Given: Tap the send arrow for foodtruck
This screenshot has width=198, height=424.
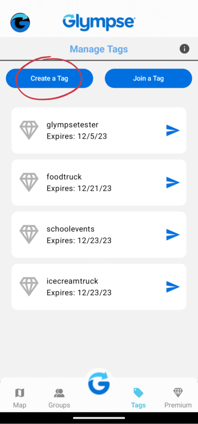Looking at the screenshot, I should click(x=173, y=183).
